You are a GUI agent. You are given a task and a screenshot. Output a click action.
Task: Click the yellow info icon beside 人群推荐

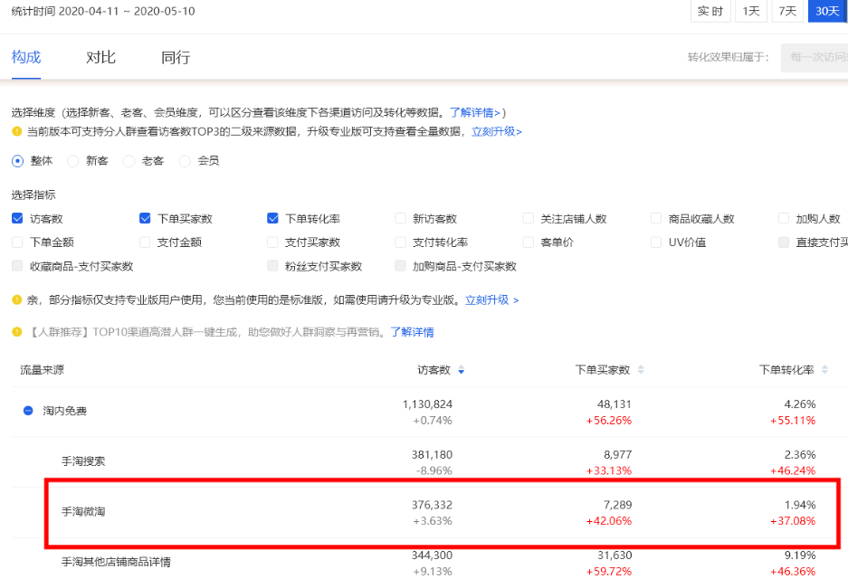pos(17,332)
